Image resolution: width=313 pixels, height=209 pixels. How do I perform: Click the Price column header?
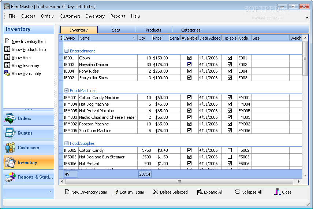click(x=160, y=38)
